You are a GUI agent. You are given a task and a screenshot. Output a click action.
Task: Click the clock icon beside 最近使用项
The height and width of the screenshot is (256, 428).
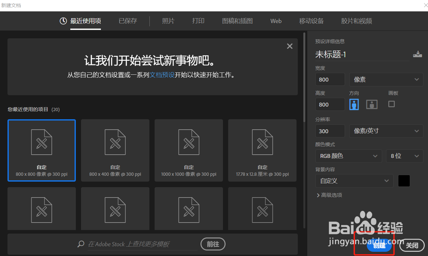(63, 21)
